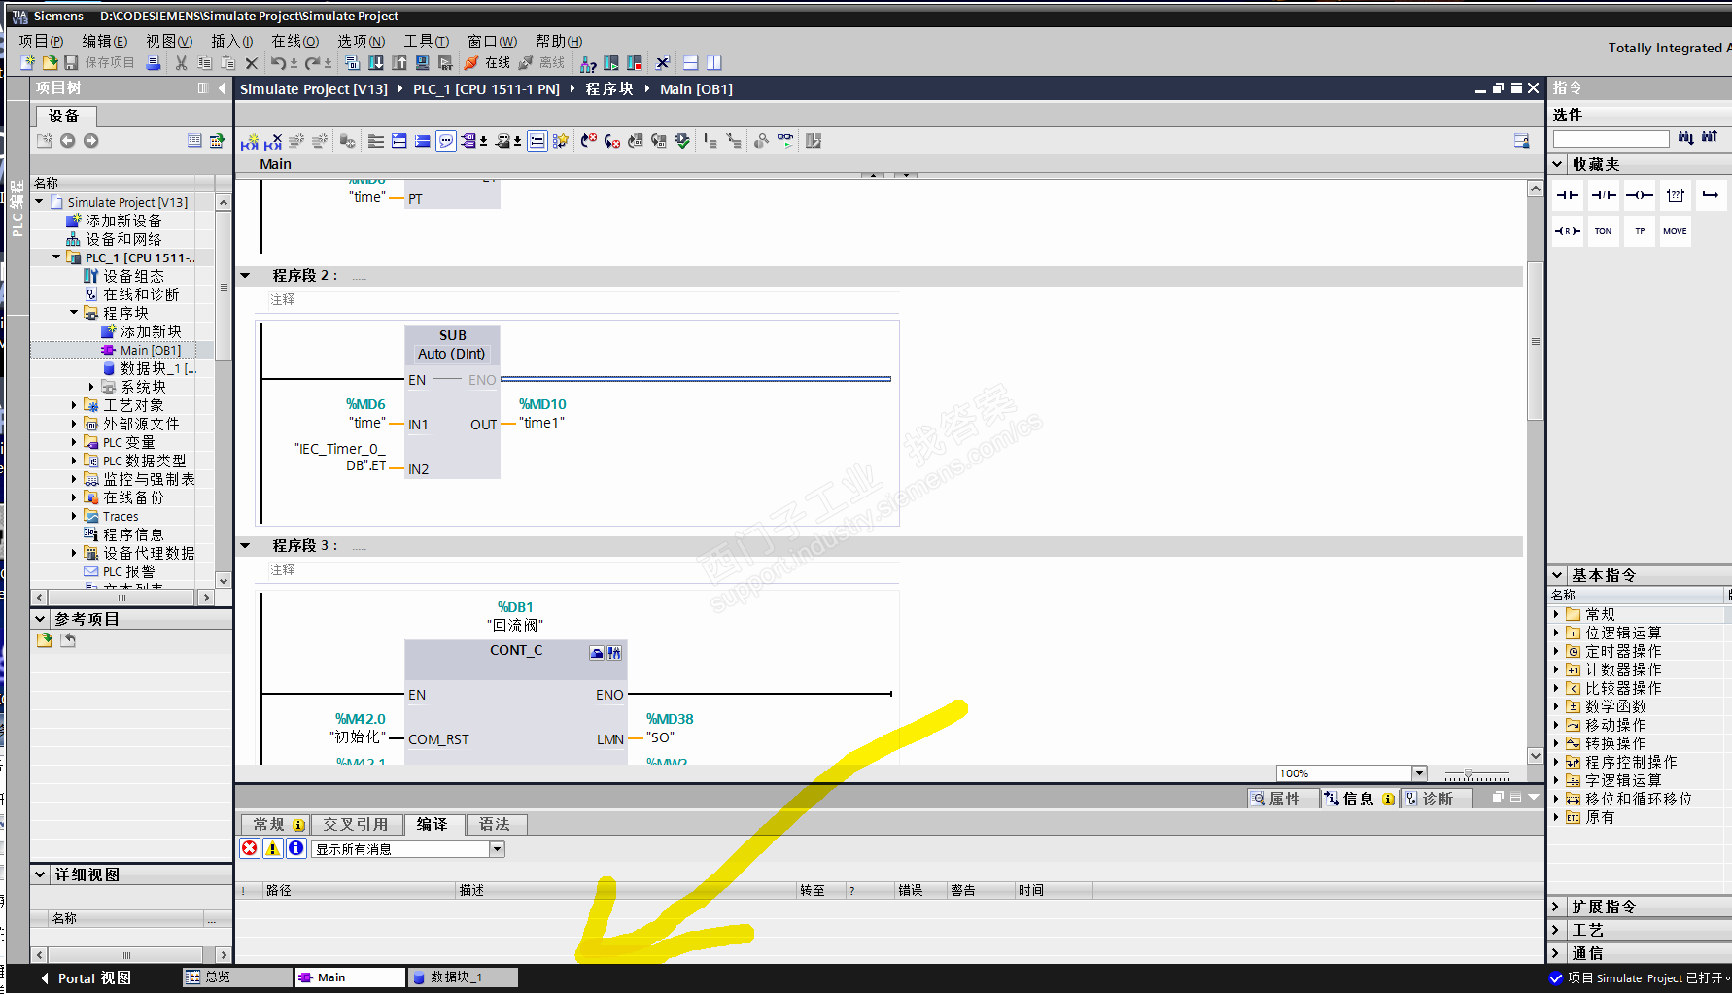Click the new project icon in main toolbar

27,63
